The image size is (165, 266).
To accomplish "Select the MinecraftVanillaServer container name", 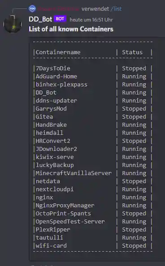I will pos(74,173).
